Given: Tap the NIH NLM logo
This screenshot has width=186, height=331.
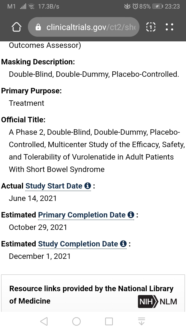Looking at the screenshot, I should [x=158, y=302].
